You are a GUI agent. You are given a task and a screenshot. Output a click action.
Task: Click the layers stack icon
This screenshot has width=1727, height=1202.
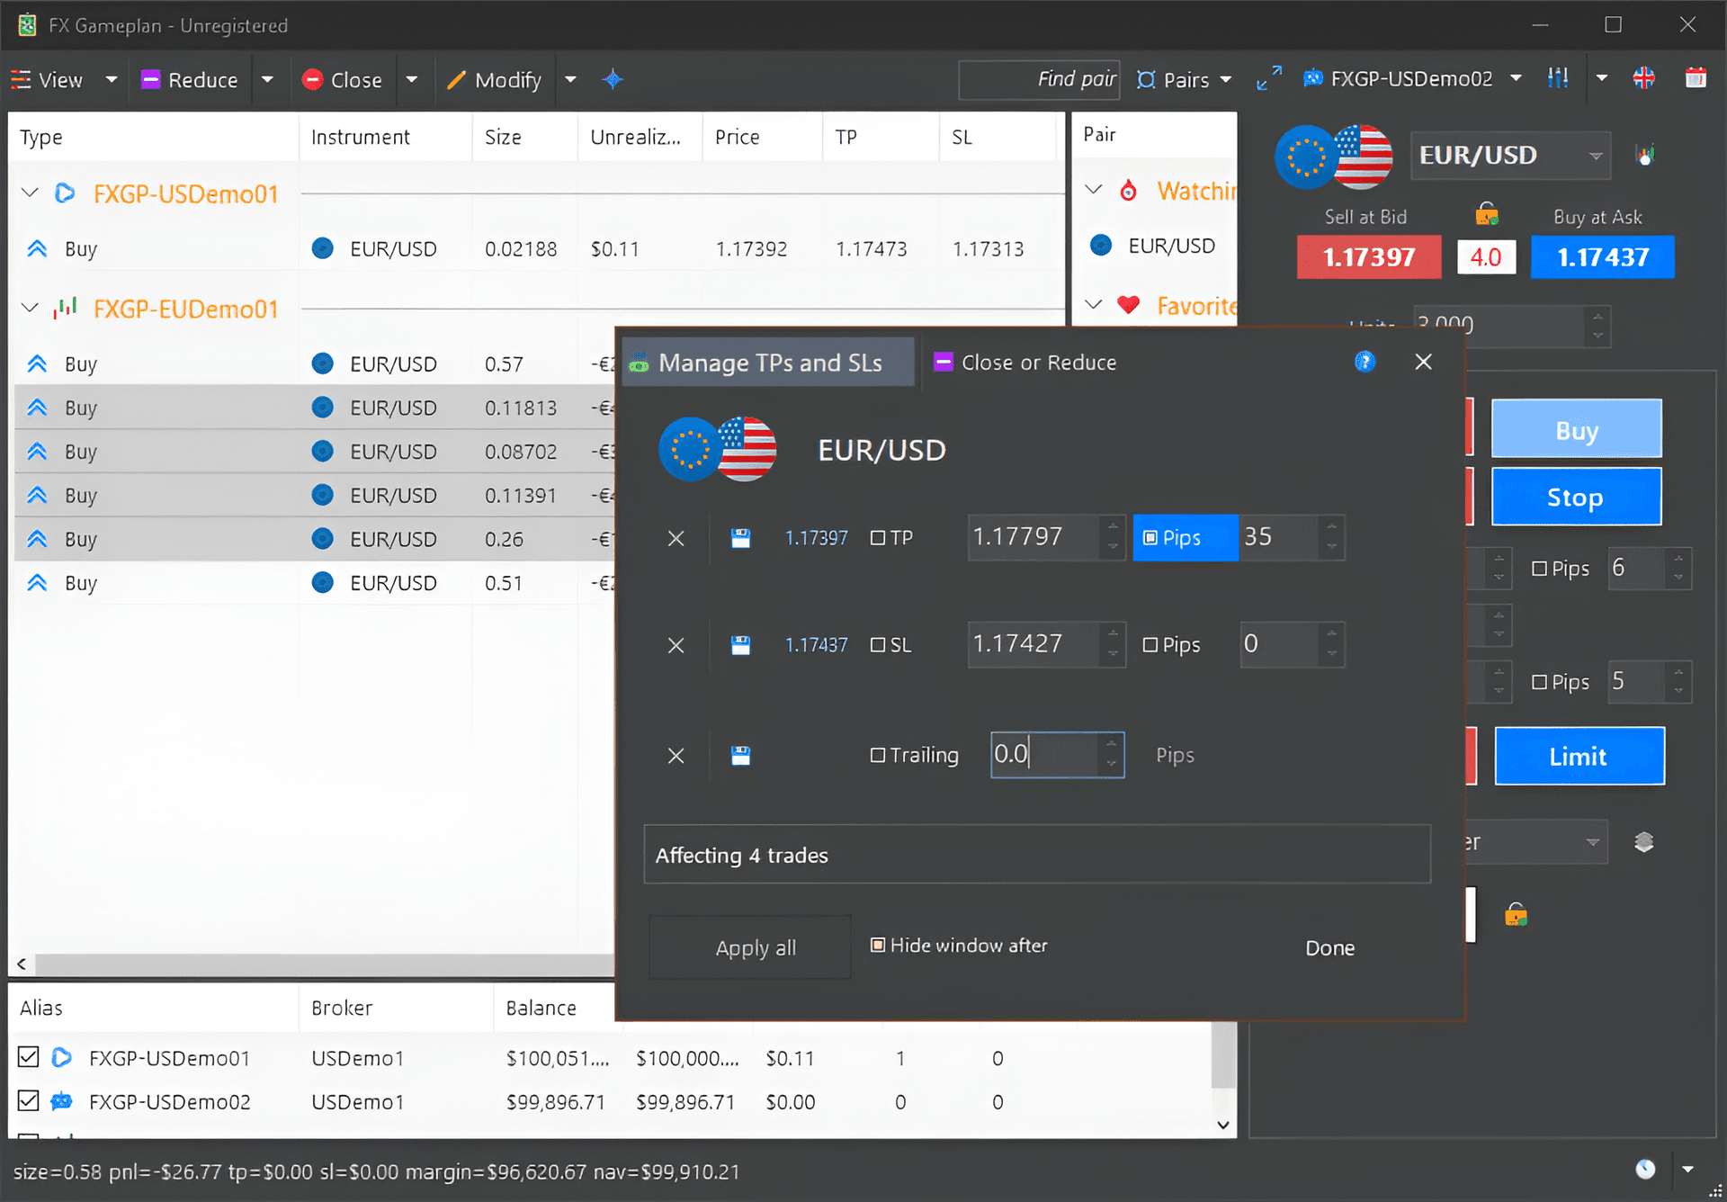click(1643, 842)
